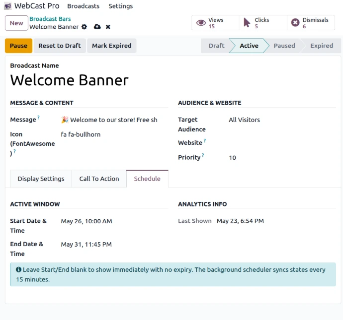Switch to the Display Settings tab
This screenshot has height=320, width=343.
click(x=41, y=179)
